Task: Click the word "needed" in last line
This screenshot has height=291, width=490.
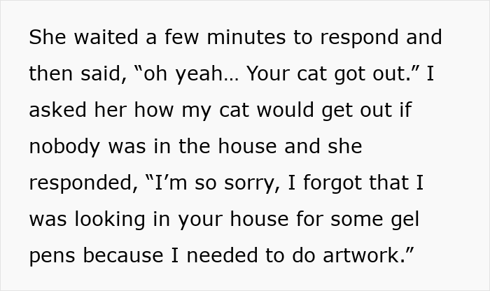Action: click(x=222, y=255)
